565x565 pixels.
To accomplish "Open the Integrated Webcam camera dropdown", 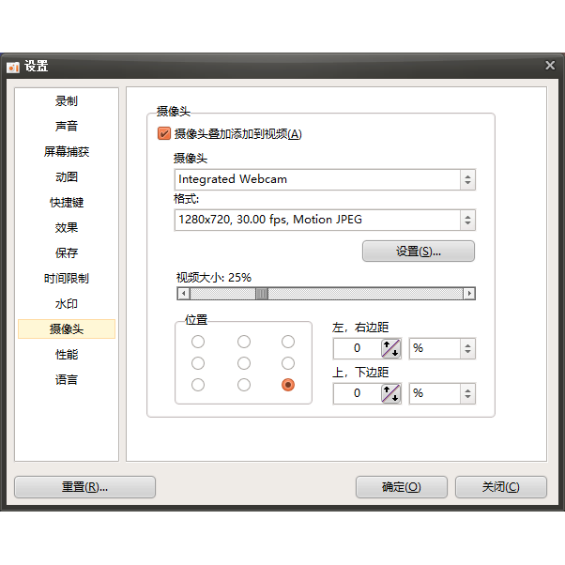I will tap(325, 179).
